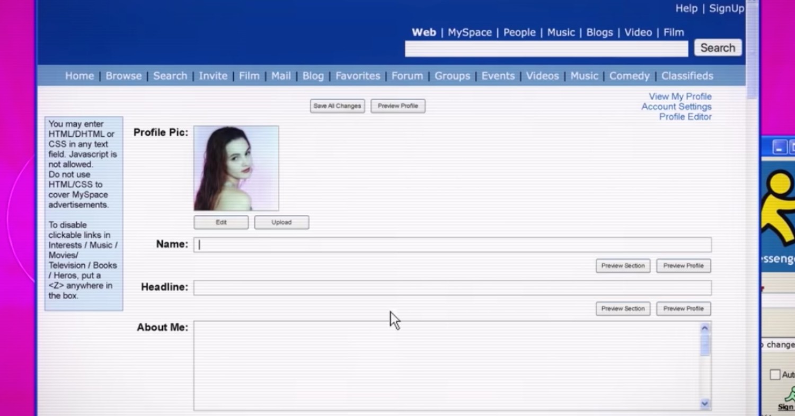This screenshot has height=416, width=795.
Task: Choose the People search category
Action: pyautogui.click(x=519, y=32)
